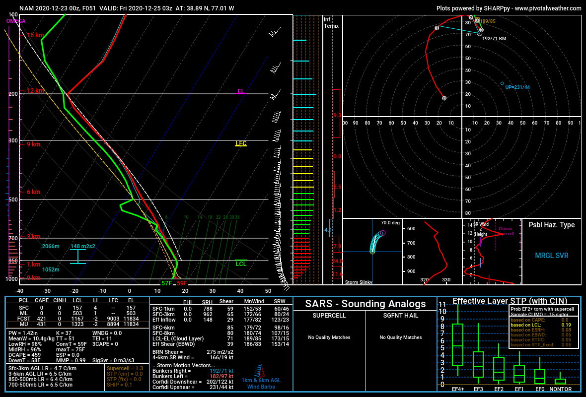Click the Psbl Haz. Type heading

[552, 225]
